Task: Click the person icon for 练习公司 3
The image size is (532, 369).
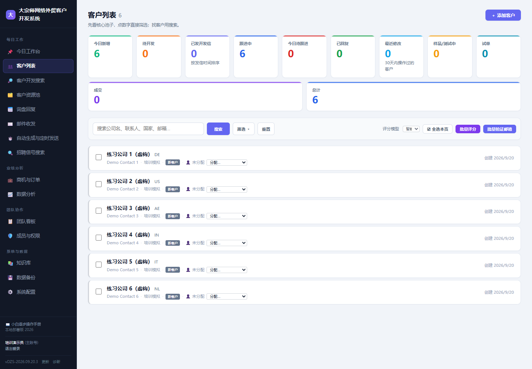Action: coord(188,216)
